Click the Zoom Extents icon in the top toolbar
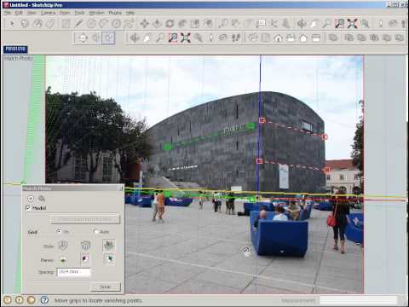Screen dimensions: 409x307 click(x=352, y=24)
